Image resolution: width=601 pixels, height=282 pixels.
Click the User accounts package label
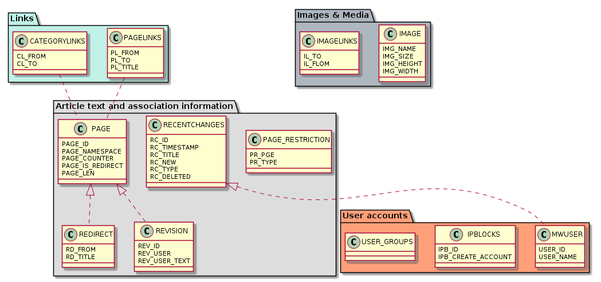(x=375, y=216)
